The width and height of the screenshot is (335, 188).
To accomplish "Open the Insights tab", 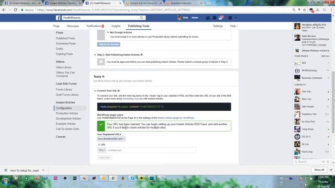I will click(116, 26).
